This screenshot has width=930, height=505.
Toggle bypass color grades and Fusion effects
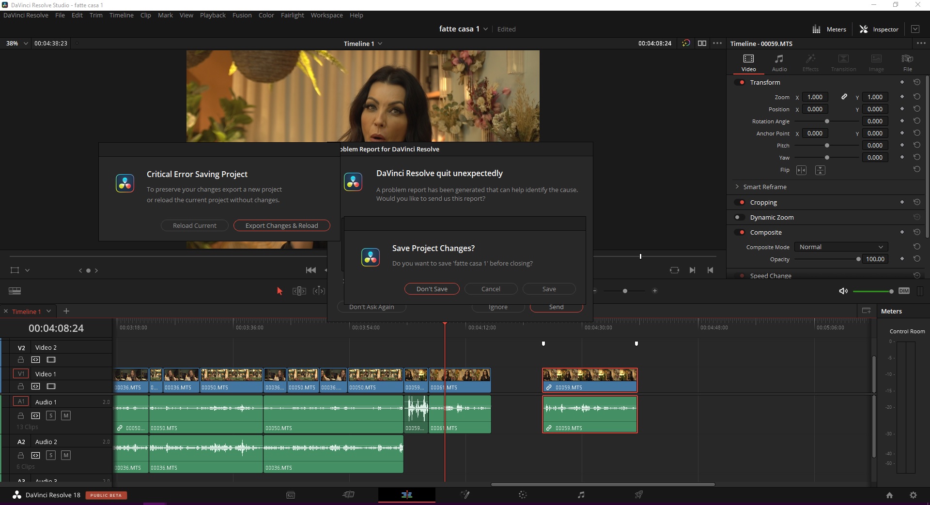tap(686, 43)
